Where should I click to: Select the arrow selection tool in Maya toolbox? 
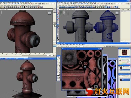click(x=58, y=10)
